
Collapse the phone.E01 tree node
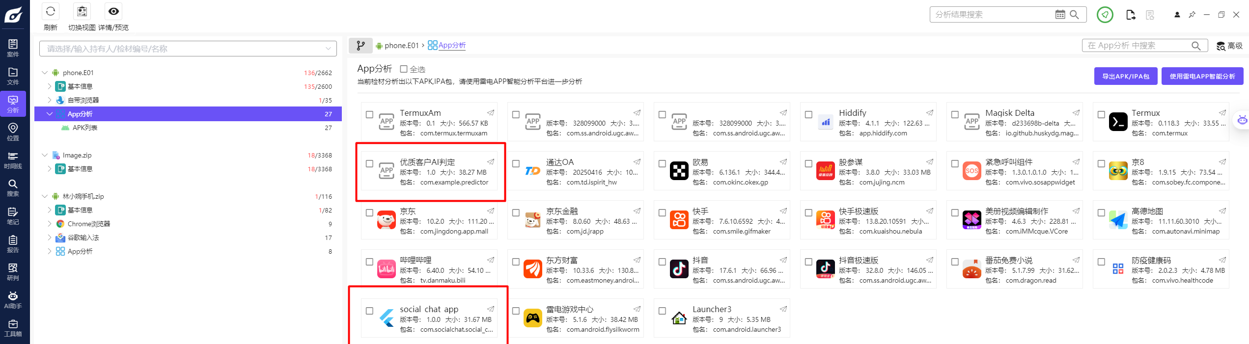pyautogui.click(x=45, y=73)
